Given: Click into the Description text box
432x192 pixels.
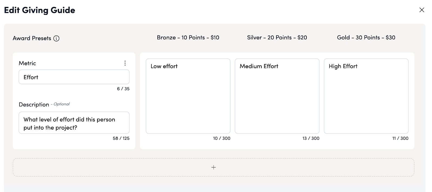Looking at the screenshot, I should pos(74,123).
